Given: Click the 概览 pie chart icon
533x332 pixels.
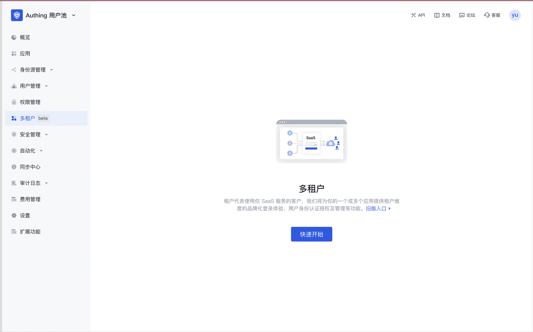Looking at the screenshot, I should click(14, 37).
